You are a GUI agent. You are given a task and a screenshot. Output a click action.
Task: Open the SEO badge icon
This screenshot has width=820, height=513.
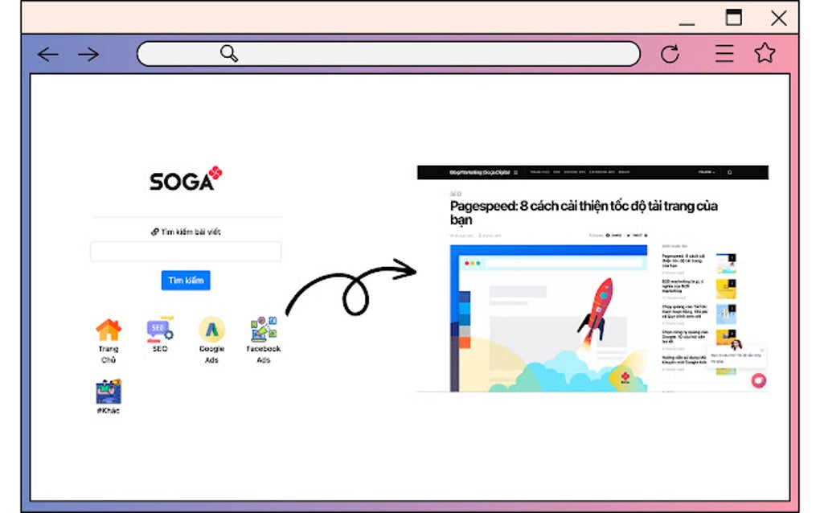point(158,327)
